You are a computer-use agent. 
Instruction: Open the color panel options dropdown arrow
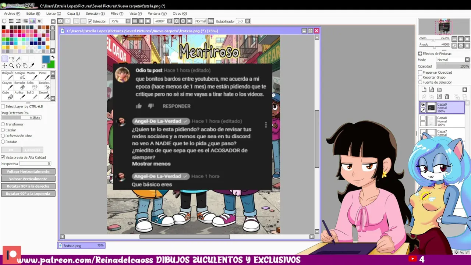53,21
